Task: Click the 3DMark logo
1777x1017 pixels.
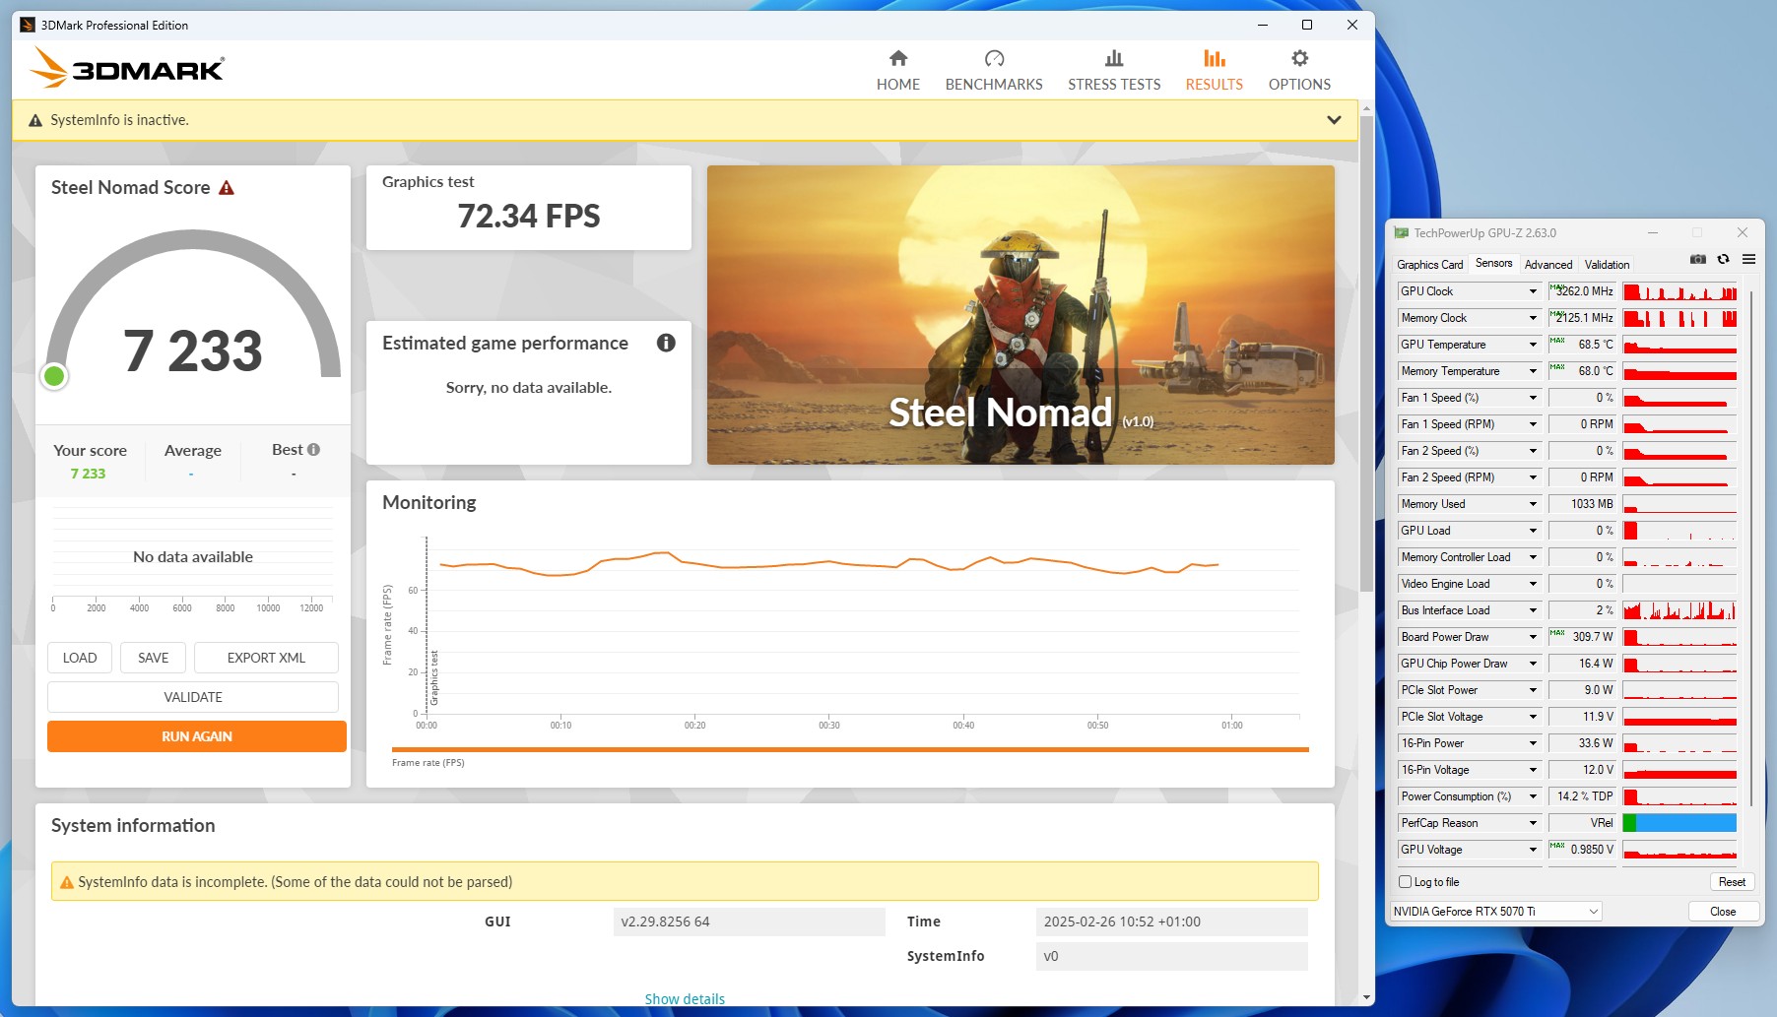Action: 128,68
